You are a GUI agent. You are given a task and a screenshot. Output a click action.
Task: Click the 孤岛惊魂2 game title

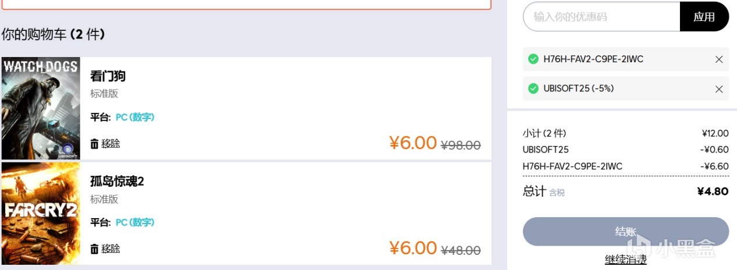(x=117, y=182)
